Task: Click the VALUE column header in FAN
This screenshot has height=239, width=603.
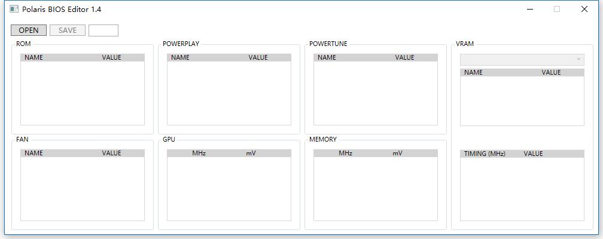Action: coord(111,154)
